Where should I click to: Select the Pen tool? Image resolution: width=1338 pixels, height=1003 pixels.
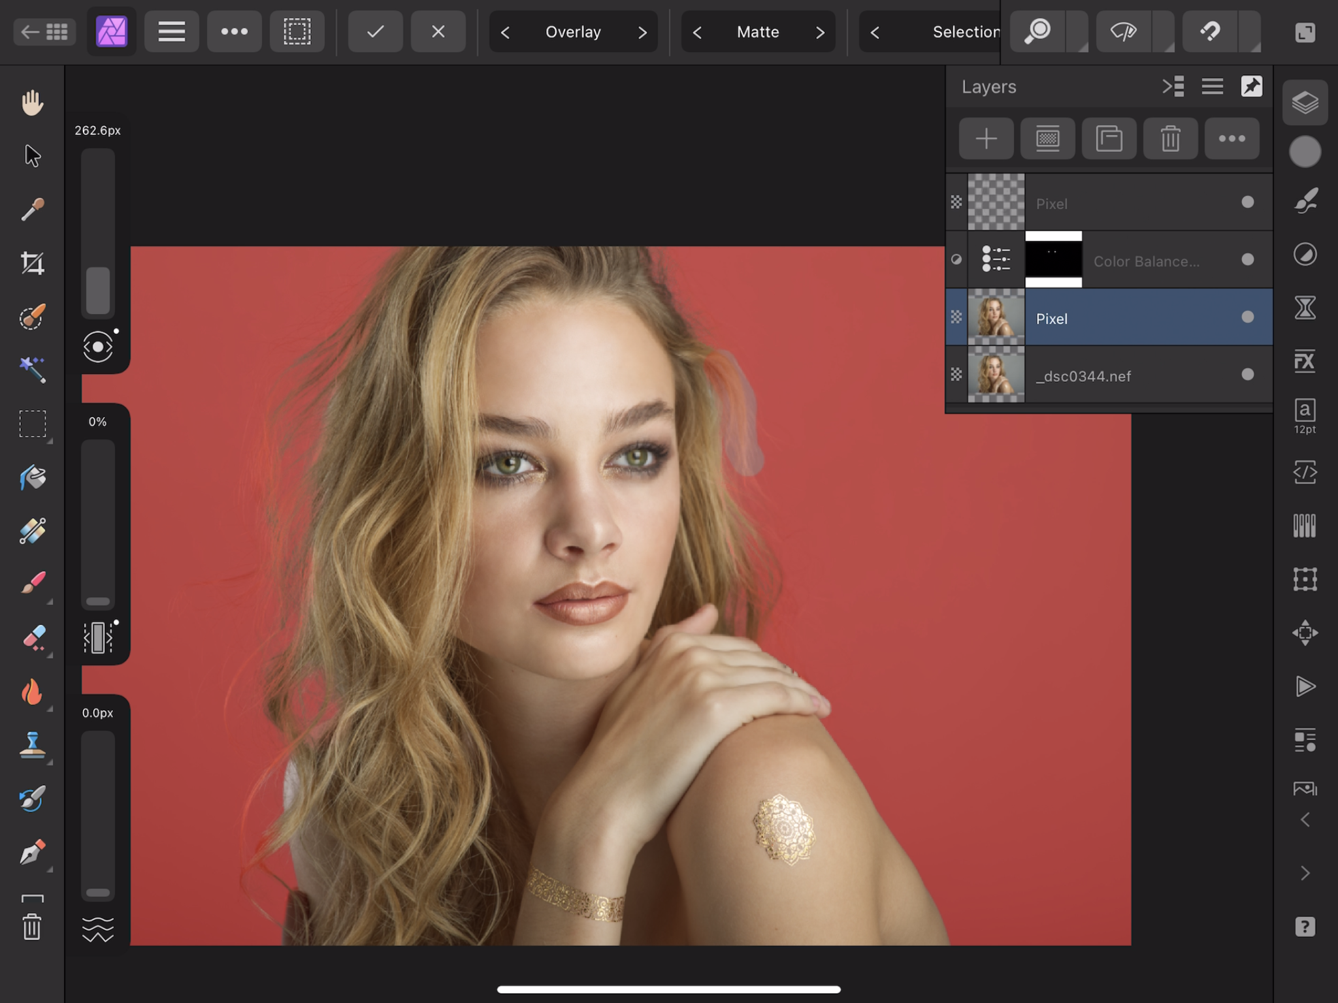tap(32, 852)
